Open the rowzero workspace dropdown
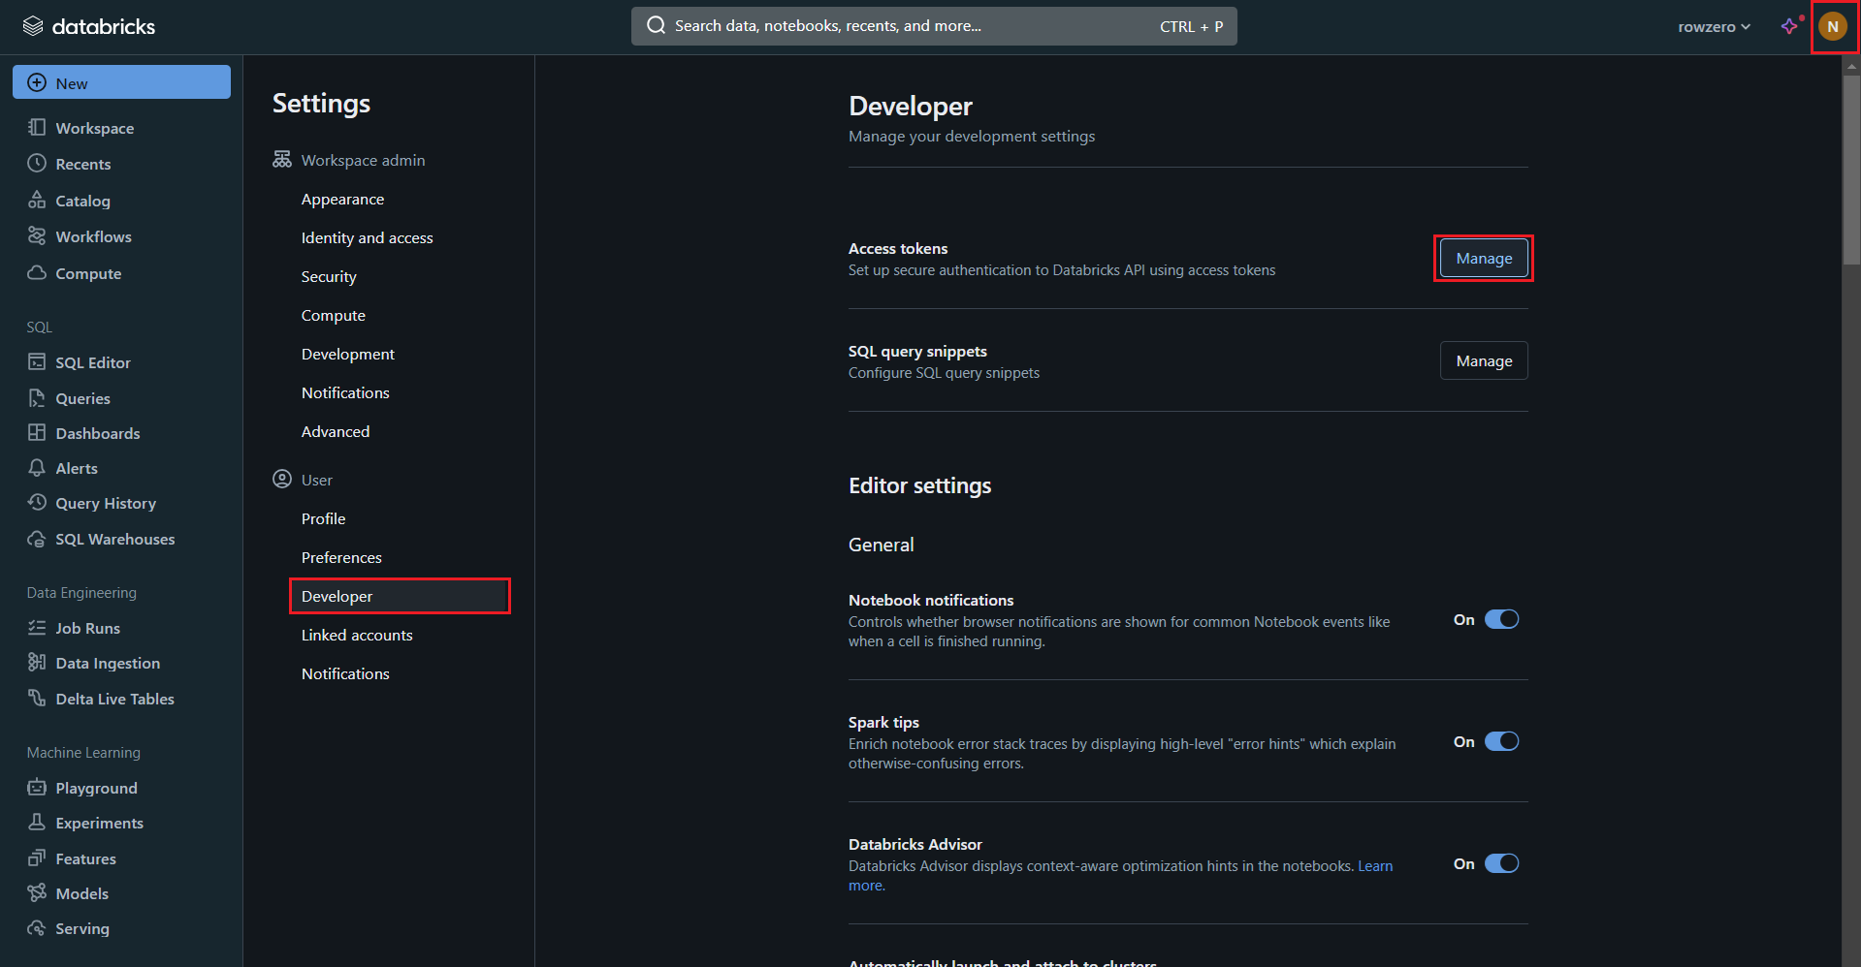The height and width of the screenshot is (967, 1861). 1714,26
